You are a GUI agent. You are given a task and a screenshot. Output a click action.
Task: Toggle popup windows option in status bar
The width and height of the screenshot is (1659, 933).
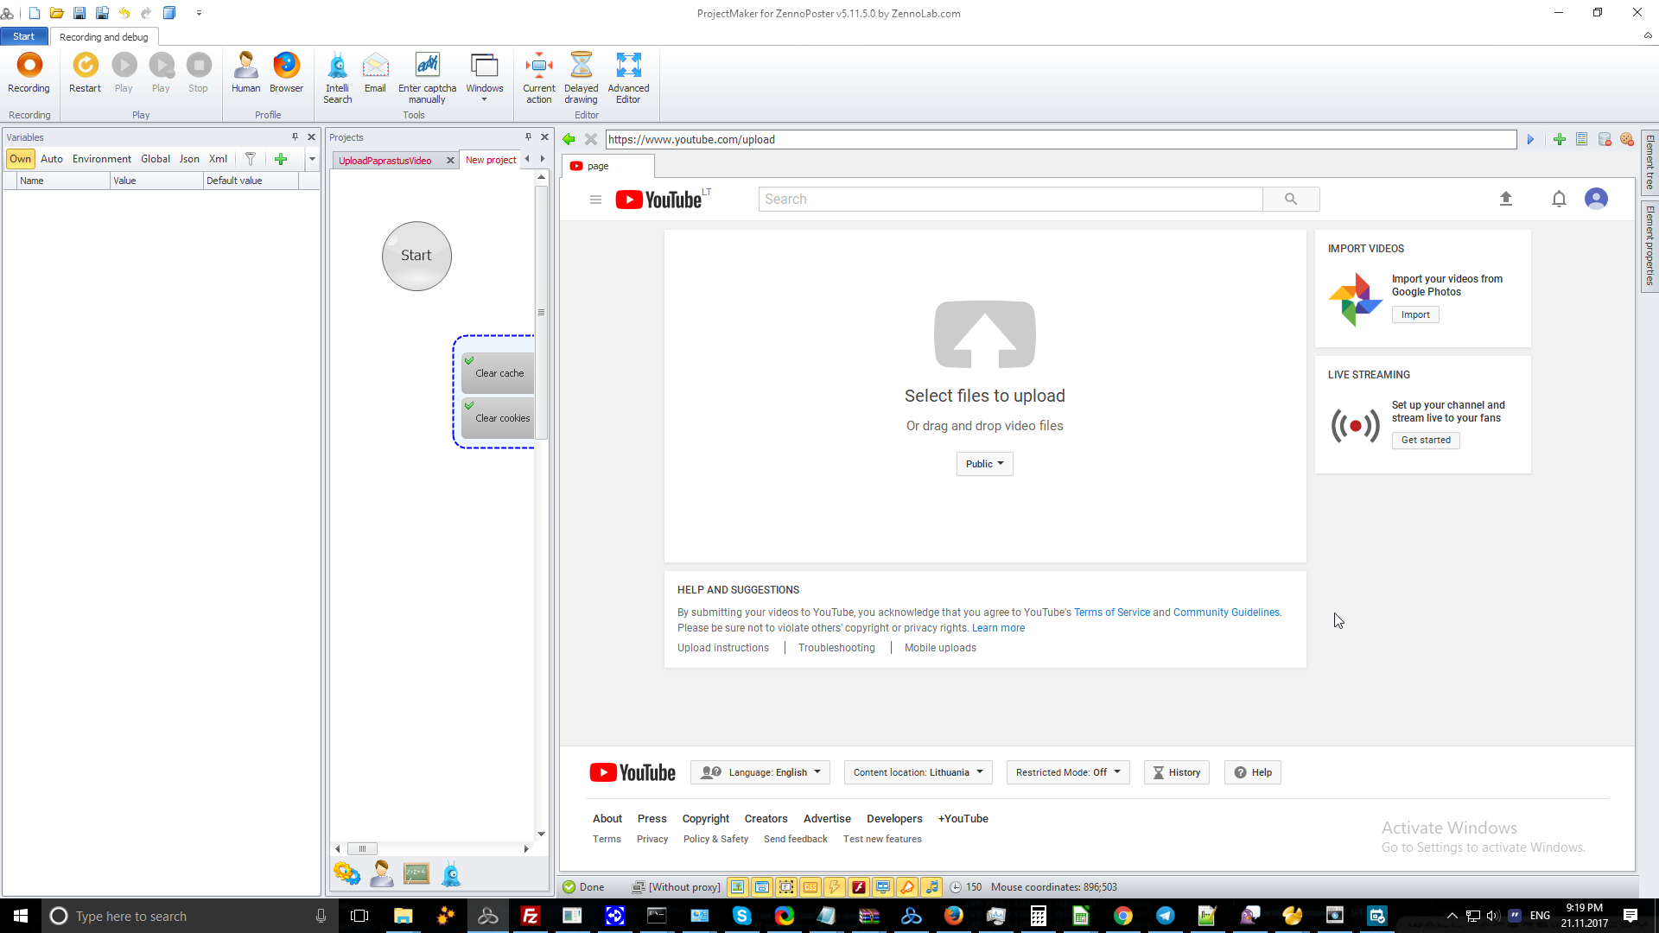pos(762,887)
